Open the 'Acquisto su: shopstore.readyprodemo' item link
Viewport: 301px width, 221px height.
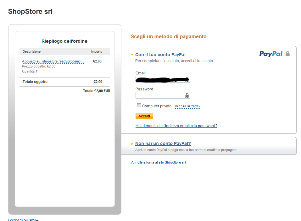point(53,61)
